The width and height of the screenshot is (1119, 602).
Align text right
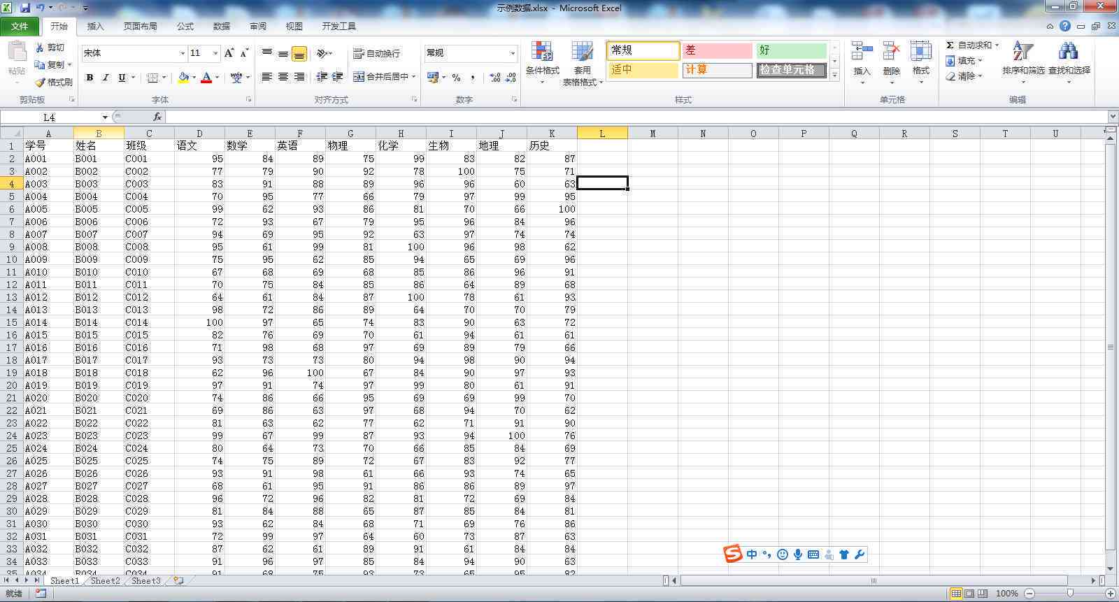[299, 77]
